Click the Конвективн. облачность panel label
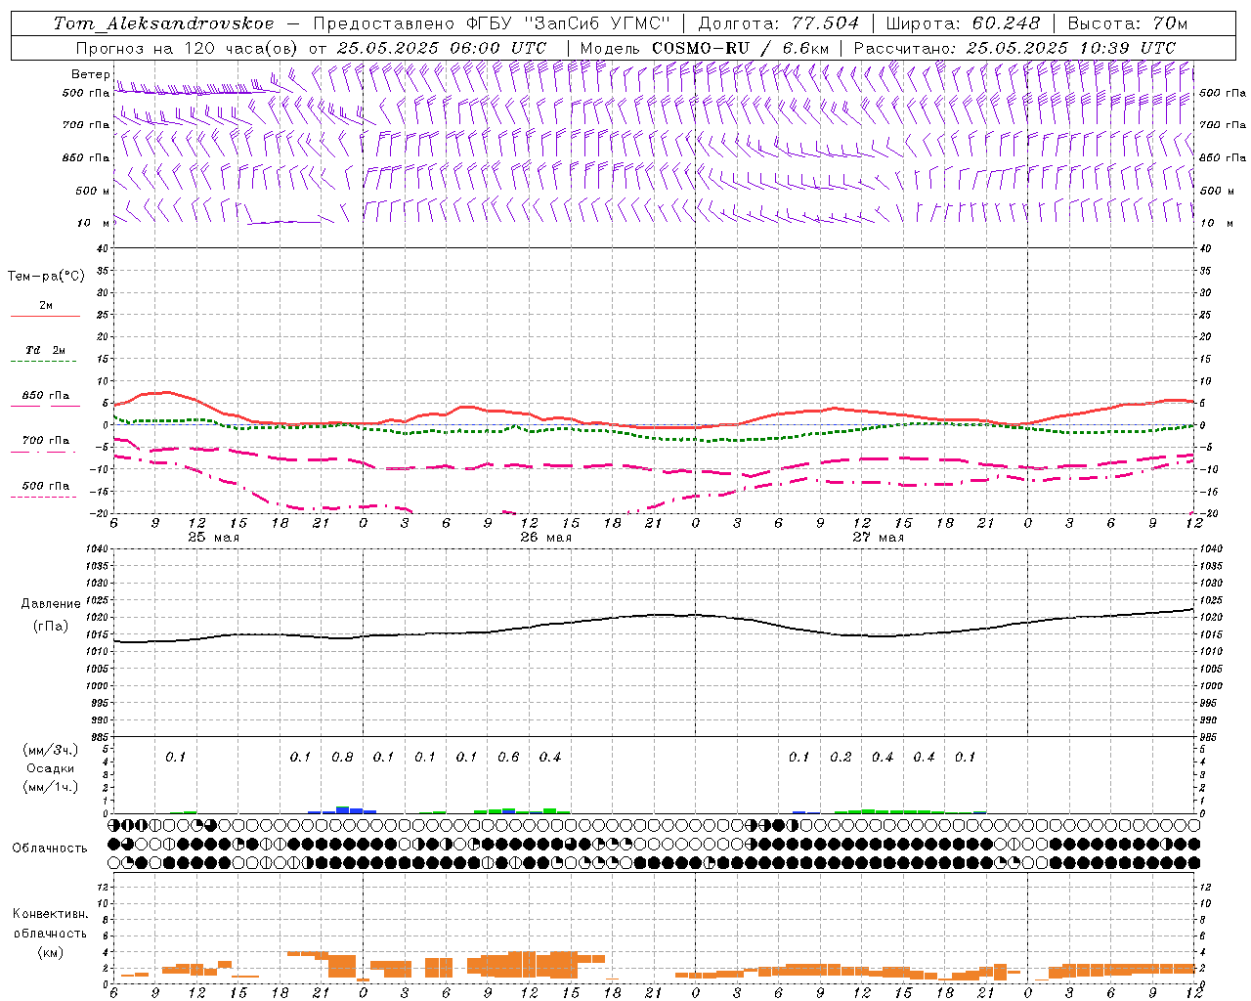 pos(50,924)
